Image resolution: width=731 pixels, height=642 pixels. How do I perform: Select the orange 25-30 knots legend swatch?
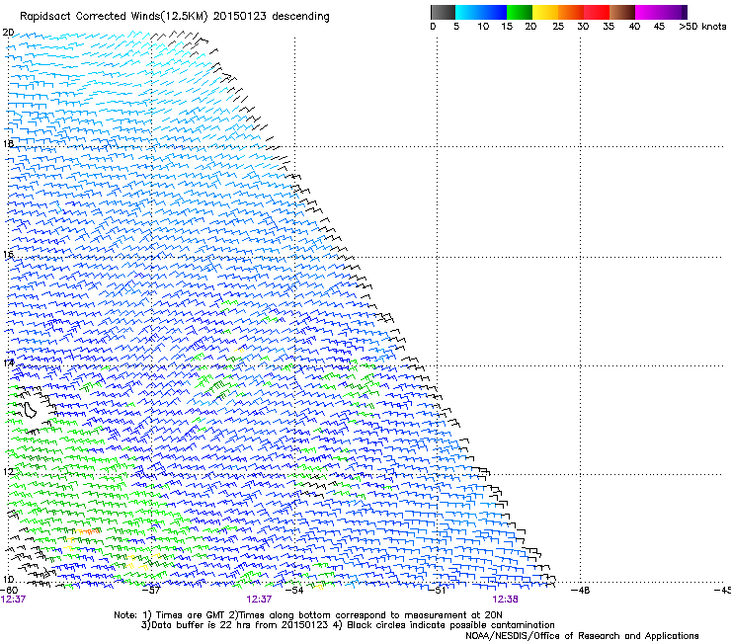[x=571, y=12]
